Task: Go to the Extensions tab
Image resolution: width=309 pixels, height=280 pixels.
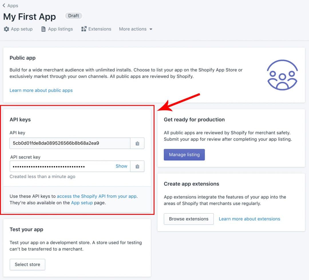Action: click(x=100, y=29)
